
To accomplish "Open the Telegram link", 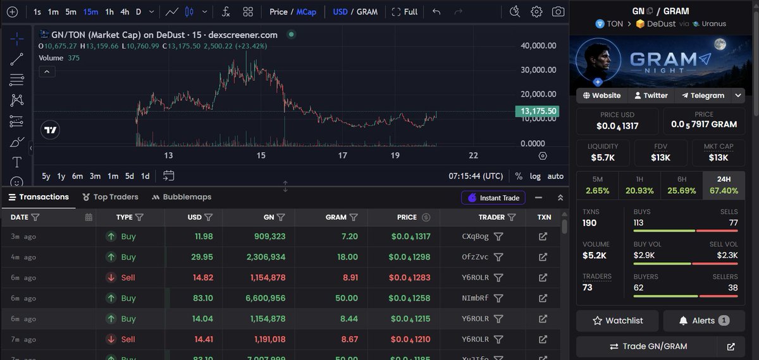I will coord(703,95).
